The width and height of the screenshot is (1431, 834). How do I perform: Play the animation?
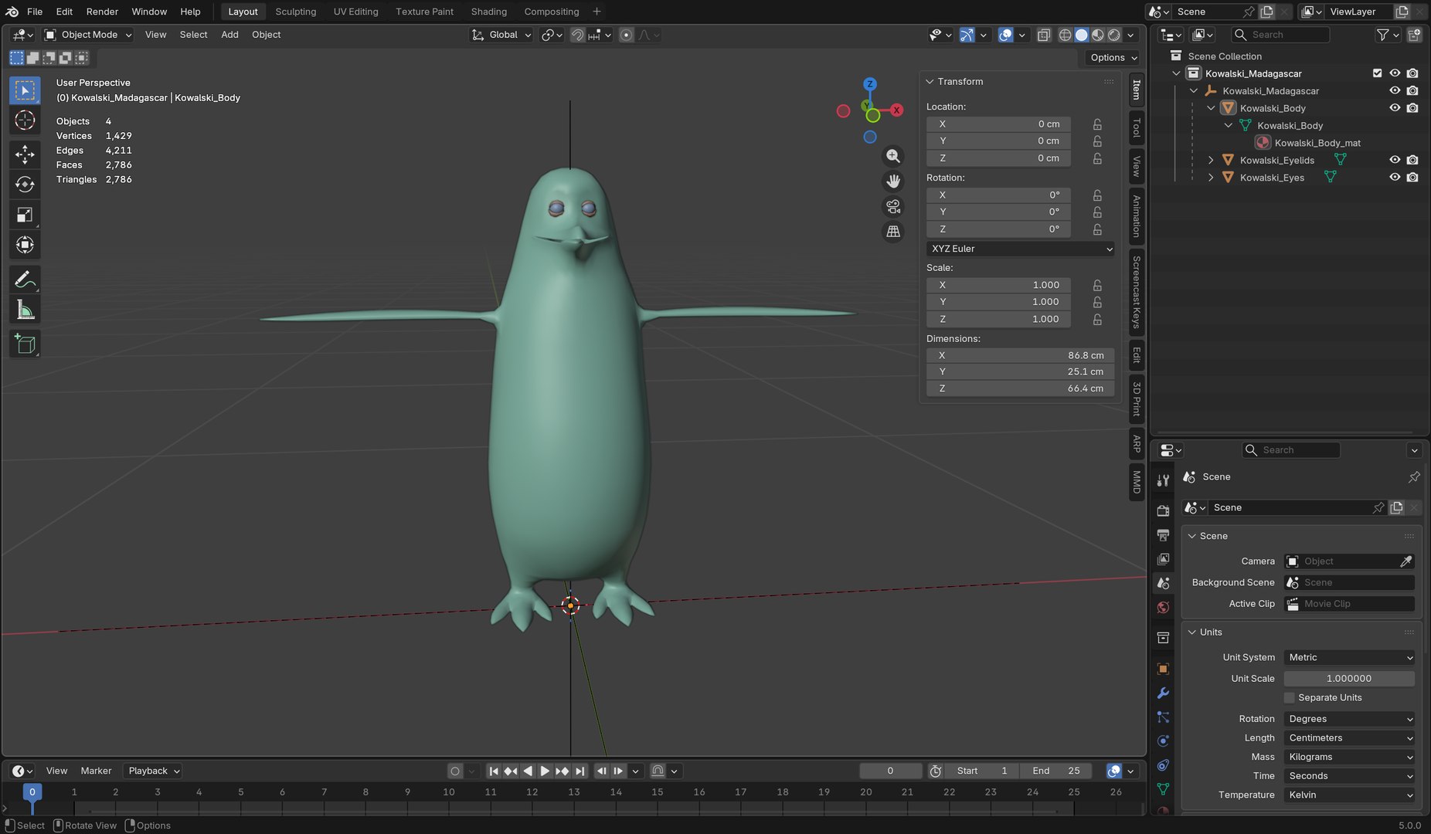coord(545,771)
